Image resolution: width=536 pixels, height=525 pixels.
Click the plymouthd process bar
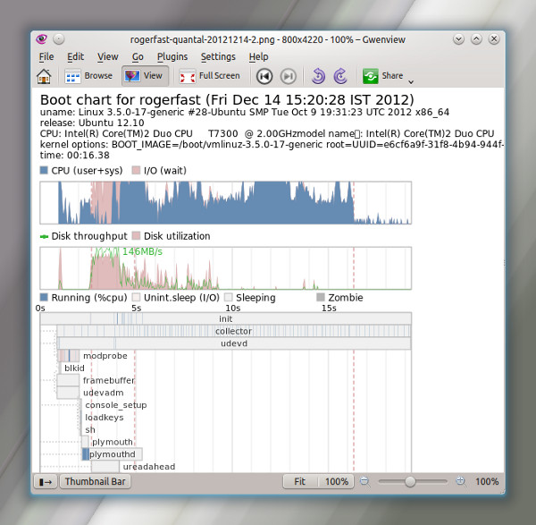[x=113, y=454]
